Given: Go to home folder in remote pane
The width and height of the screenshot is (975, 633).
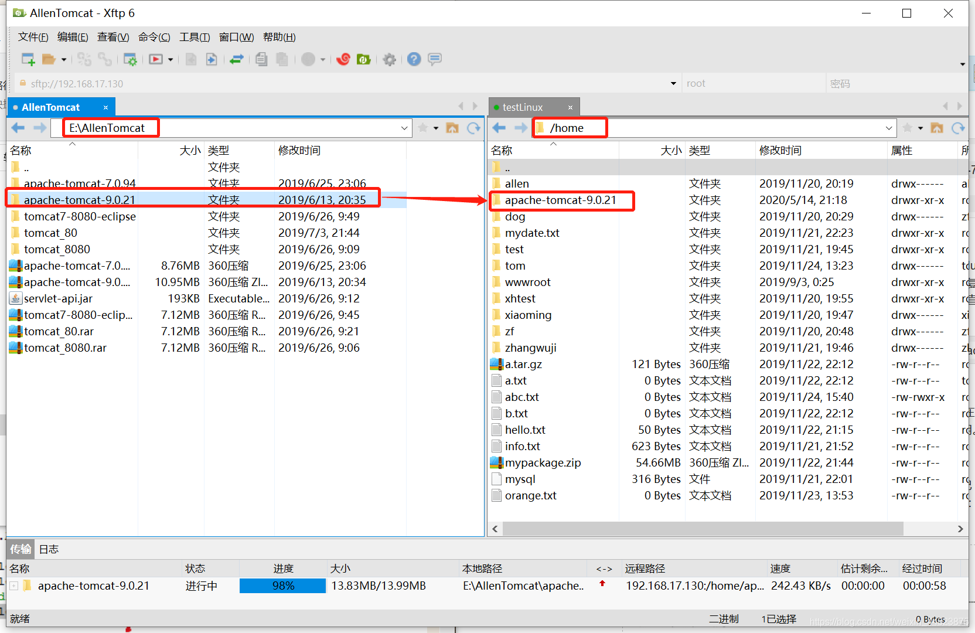Looking at the screenshot, I should pyautogui.click(x=937, y=128).
